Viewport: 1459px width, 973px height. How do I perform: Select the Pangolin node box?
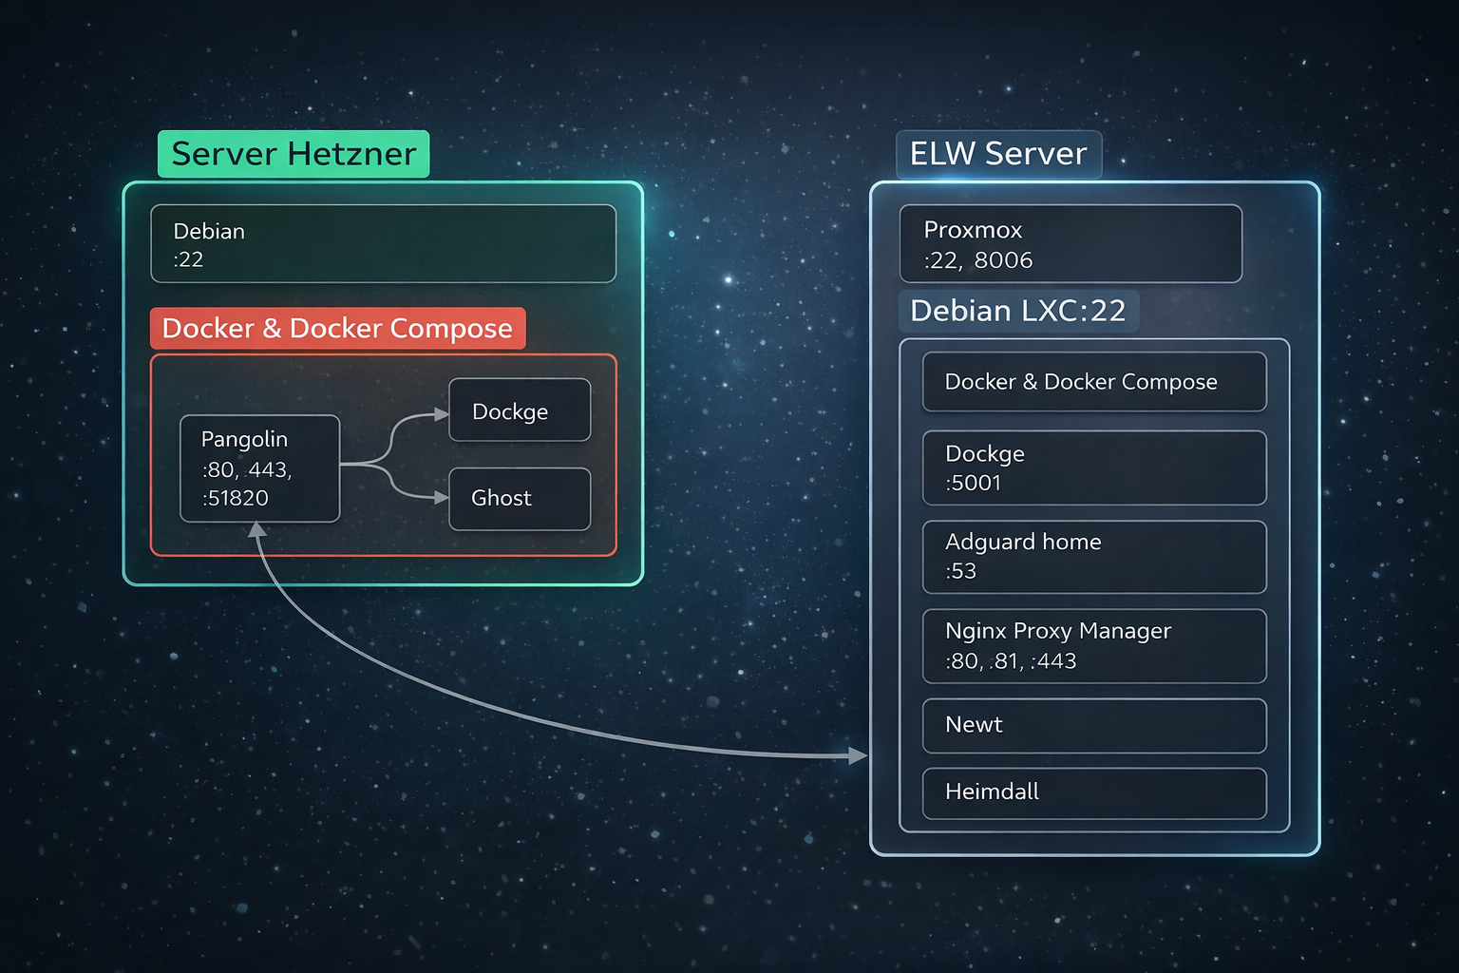pos(259,468)
